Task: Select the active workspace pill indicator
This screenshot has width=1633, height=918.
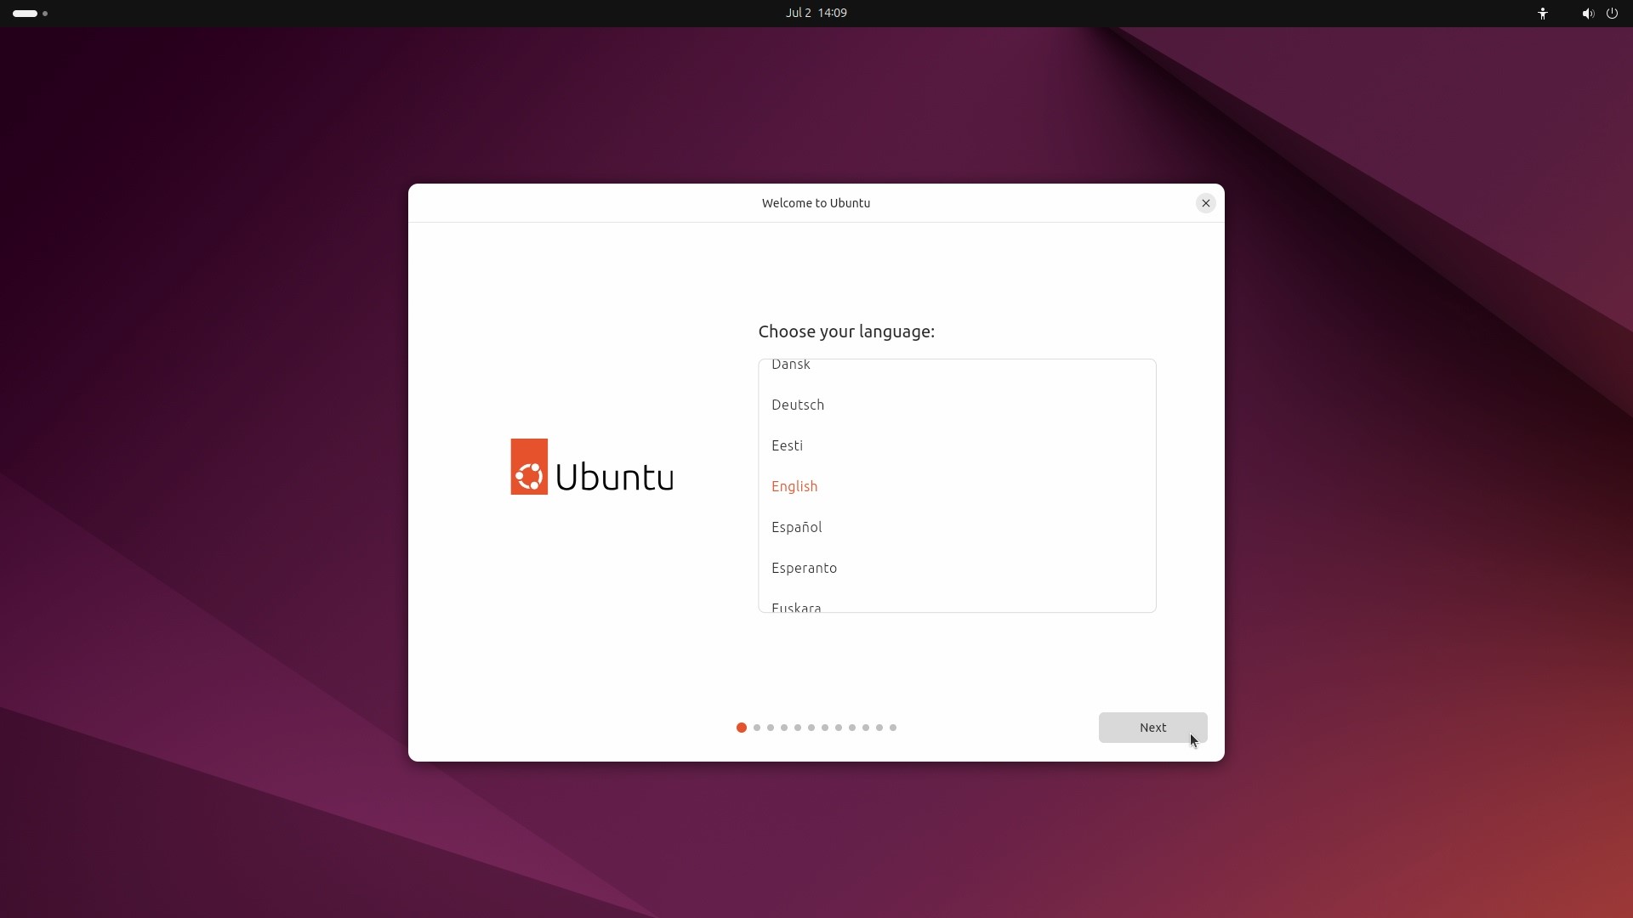Action: 23,14
